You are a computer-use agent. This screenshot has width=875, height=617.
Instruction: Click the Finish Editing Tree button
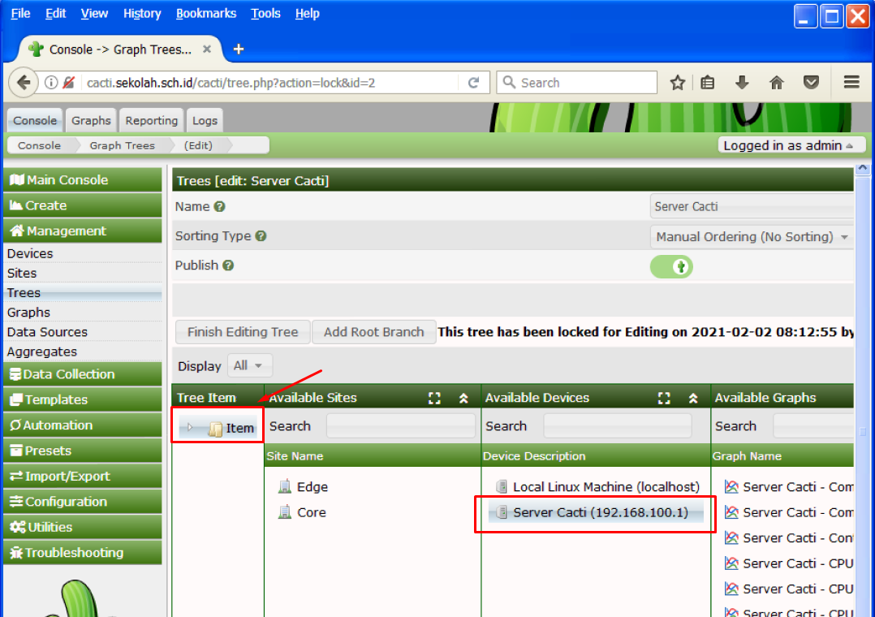click(x=243, y=332)
